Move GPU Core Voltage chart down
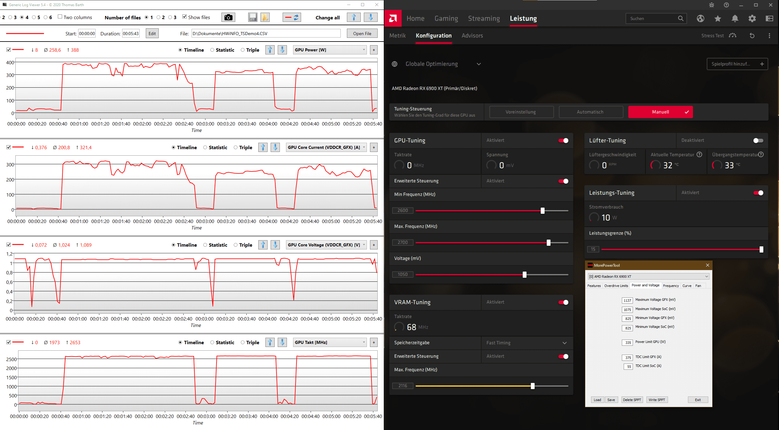Screen dimensions: 779x430 (275, 245)
